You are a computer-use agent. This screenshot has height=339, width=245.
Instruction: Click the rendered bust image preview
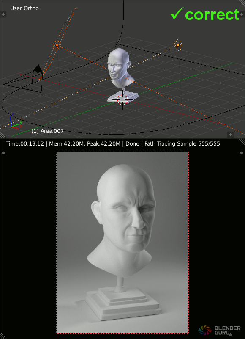(122, 243)
